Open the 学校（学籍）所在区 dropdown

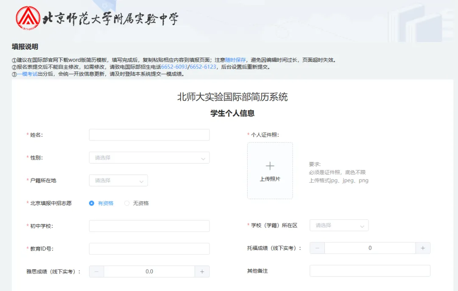click(339, 225)
